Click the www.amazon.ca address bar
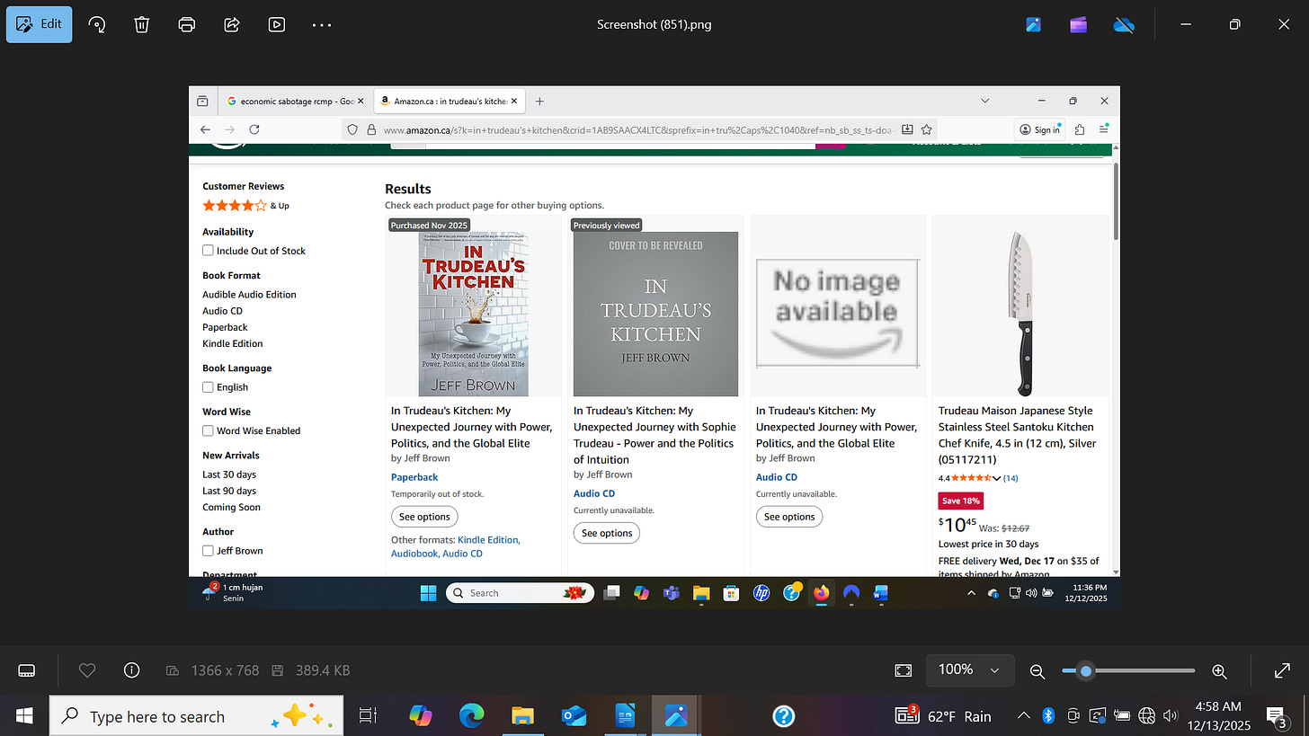Viewport: 1309px width, 736px height. [638, 129]
